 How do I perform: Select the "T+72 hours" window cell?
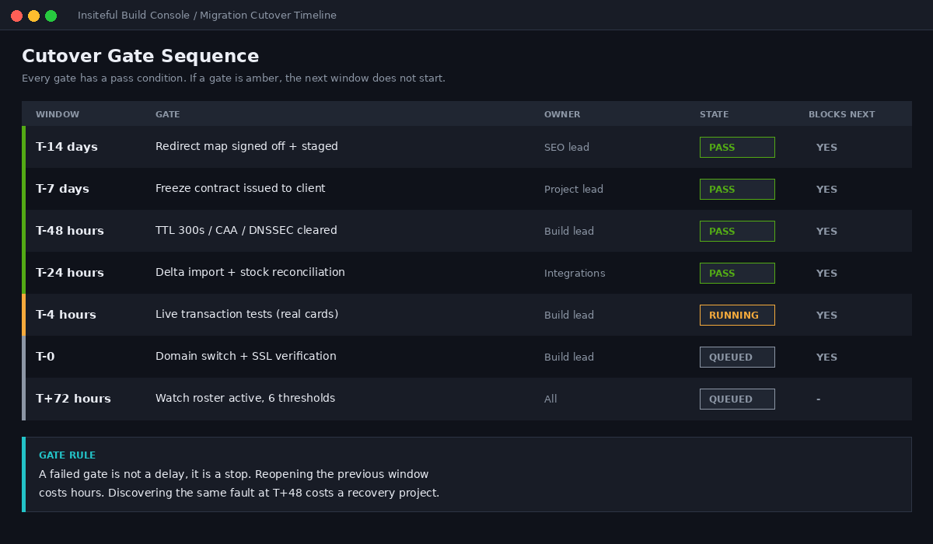[x=73, y=399]
